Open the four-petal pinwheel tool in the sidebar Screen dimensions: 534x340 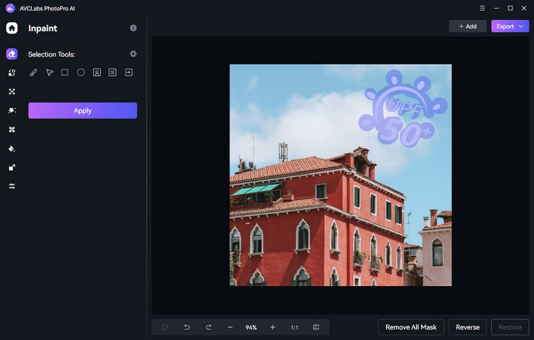click(x=12, y=129)
